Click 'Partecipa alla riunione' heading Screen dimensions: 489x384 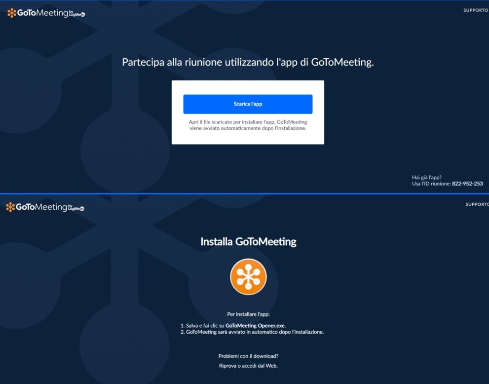click(248, 62)
